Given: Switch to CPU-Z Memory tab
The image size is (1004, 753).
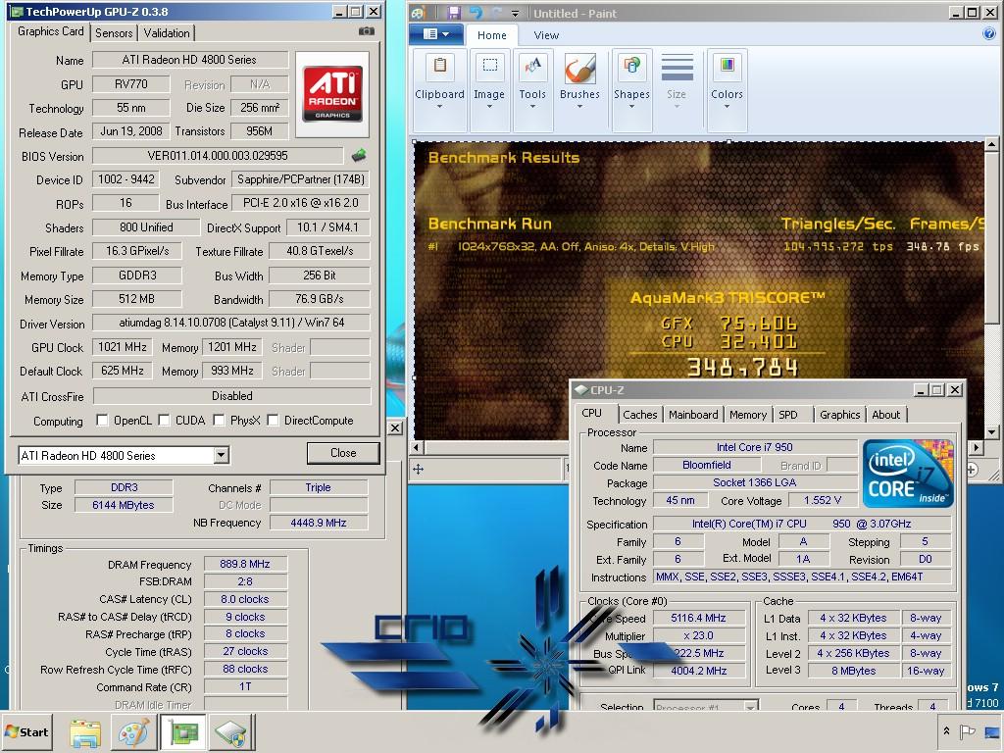Looking at the screenshot, I should [748, 415].
